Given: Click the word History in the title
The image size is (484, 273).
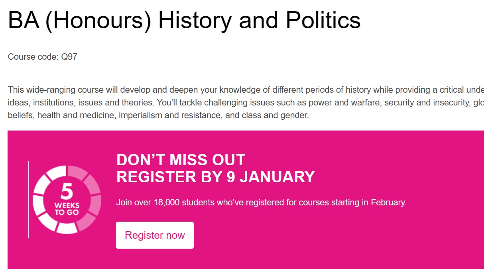Looking at the screenshot, I should [x=195, y=20].
